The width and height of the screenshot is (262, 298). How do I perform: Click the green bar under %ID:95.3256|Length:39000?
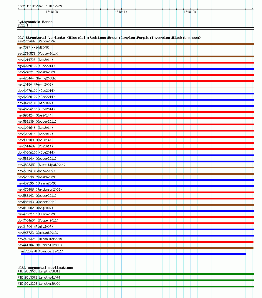136,287
